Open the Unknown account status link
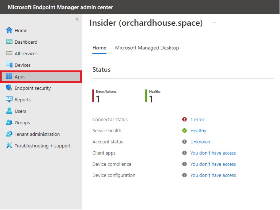The width and height of the screenshot is (280, 210). click(200, 142)
